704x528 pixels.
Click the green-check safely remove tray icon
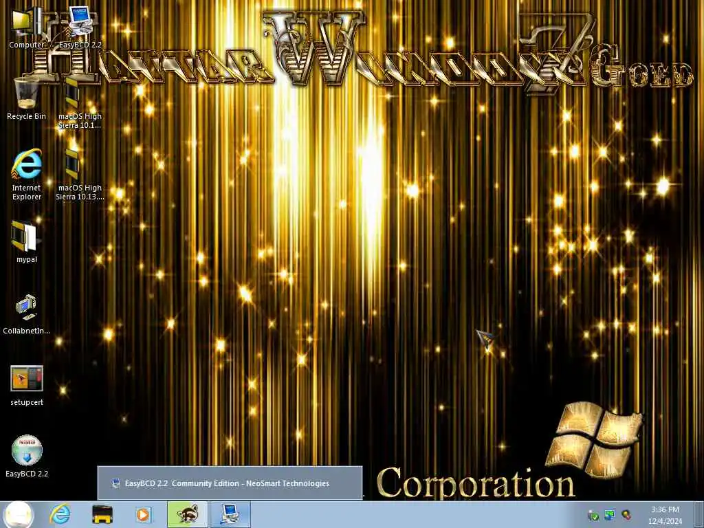coord(593,515)
